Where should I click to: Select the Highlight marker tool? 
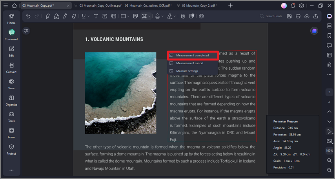[x=47, y=16]
